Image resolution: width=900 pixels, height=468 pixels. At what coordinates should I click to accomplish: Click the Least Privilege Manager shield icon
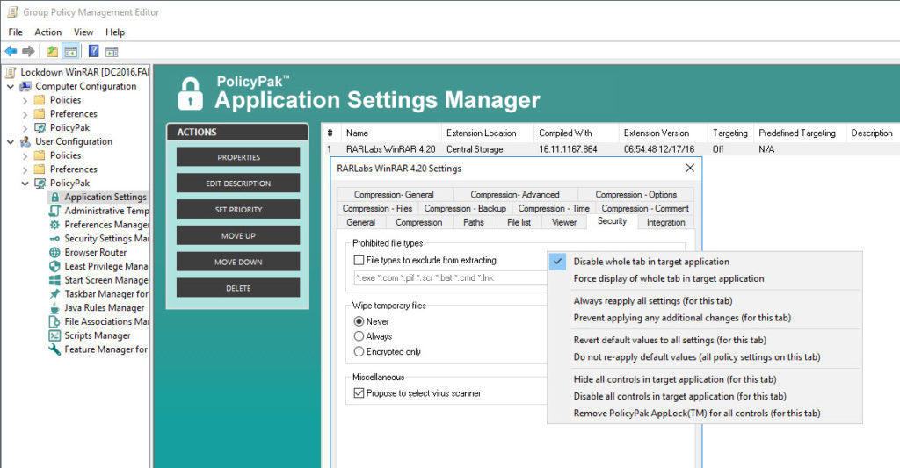pos(55,266)
